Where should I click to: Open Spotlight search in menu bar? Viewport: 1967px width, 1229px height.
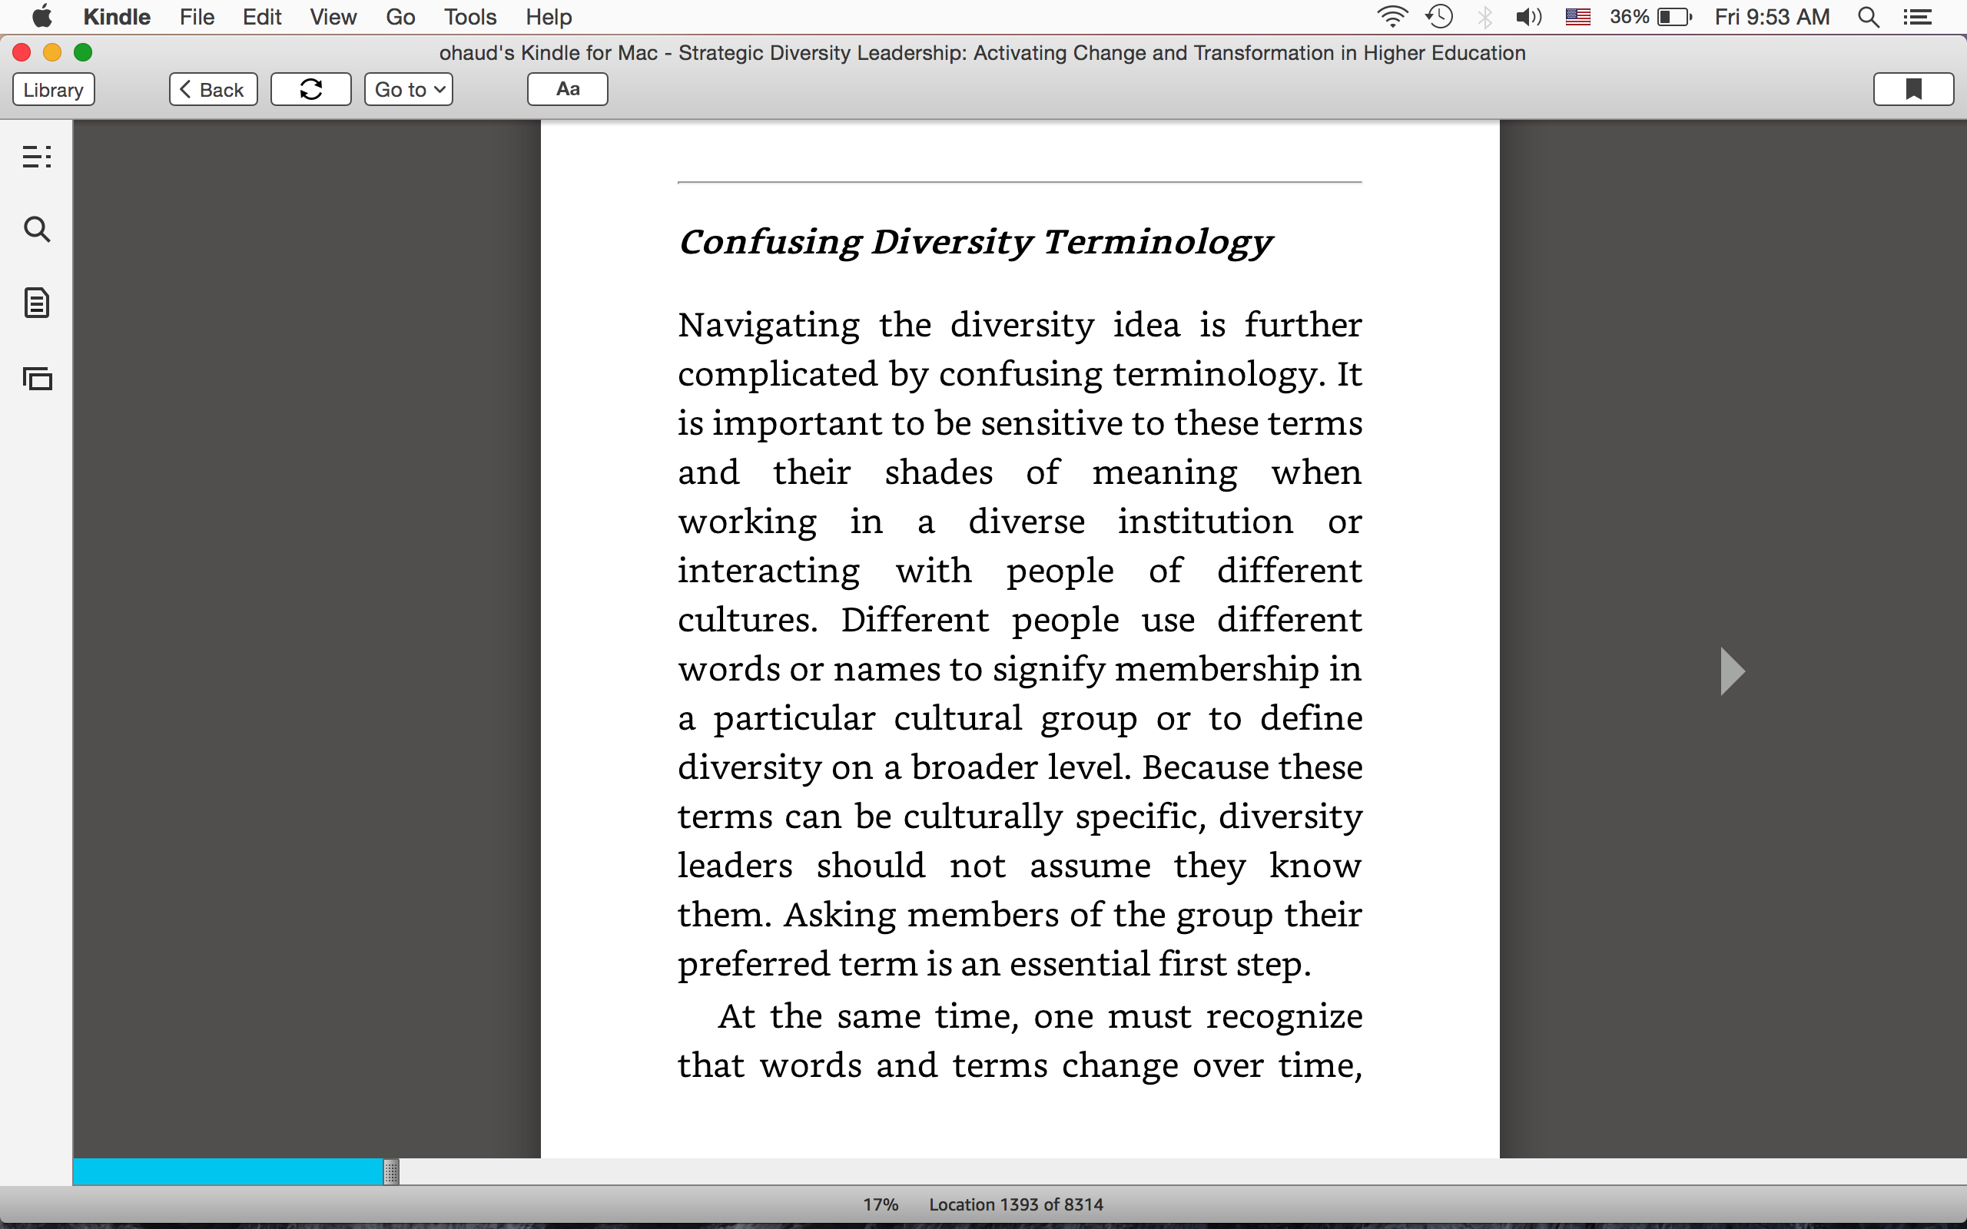click(1869, 17)
